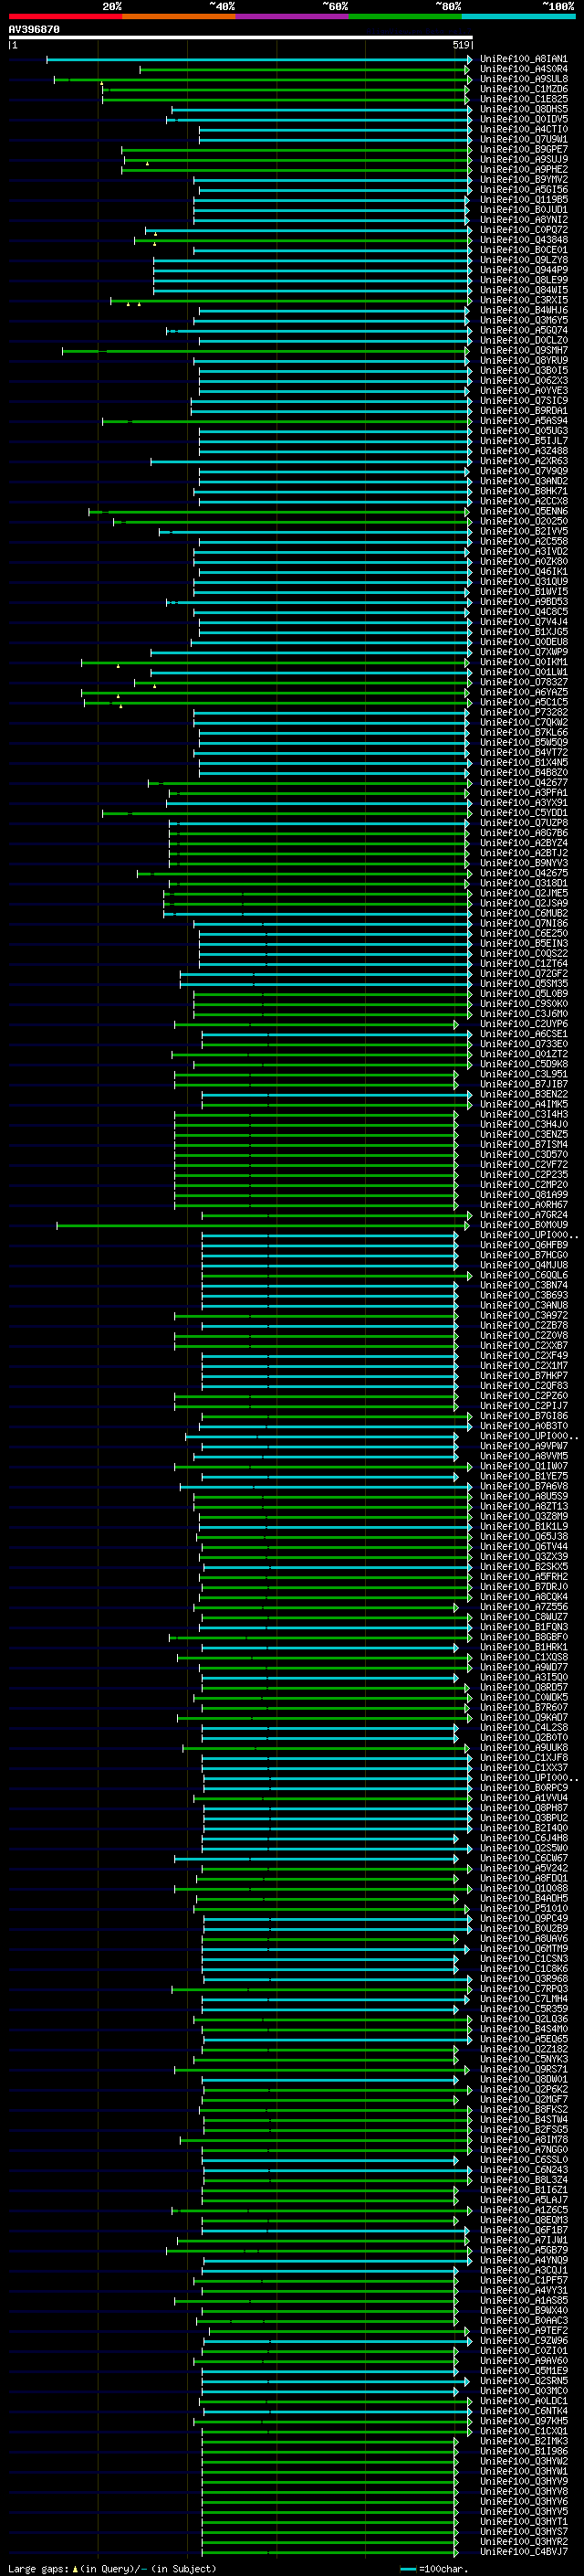Select hit label UniRef100_C1MZD6
The image size is (584, 2576).
click(524, 89)
